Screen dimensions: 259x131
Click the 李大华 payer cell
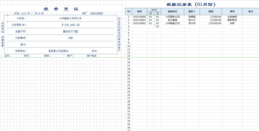click(x=192, y=23)
